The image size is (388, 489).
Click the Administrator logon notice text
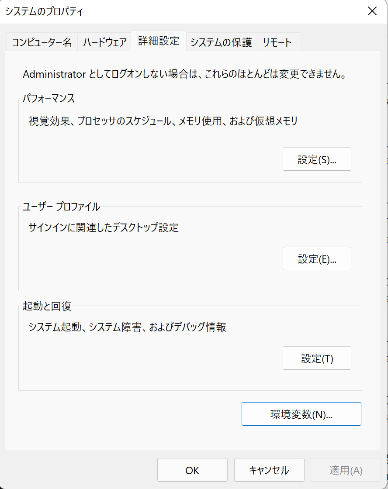point(184,74)
